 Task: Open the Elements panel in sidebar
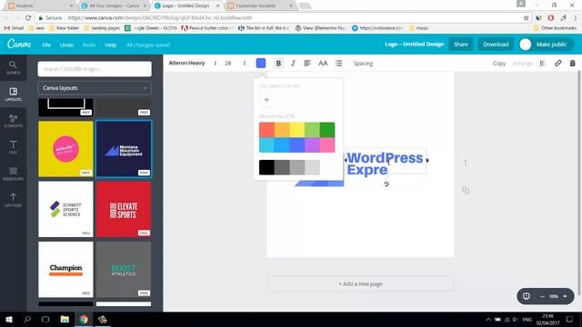pyautogui.click(x=13, y=121)
